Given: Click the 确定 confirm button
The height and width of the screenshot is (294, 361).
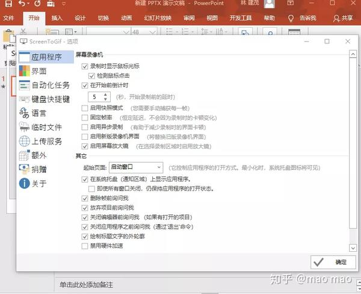Looking at the screenshot, I should coord(333,262).
